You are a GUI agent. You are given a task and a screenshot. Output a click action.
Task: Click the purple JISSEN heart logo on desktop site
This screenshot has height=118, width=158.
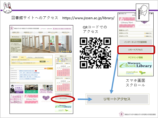[46, 99]
